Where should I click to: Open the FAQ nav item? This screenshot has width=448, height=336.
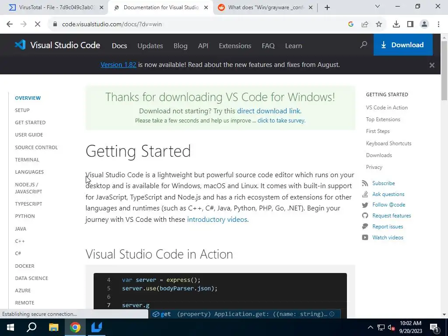tap(268, 45)
